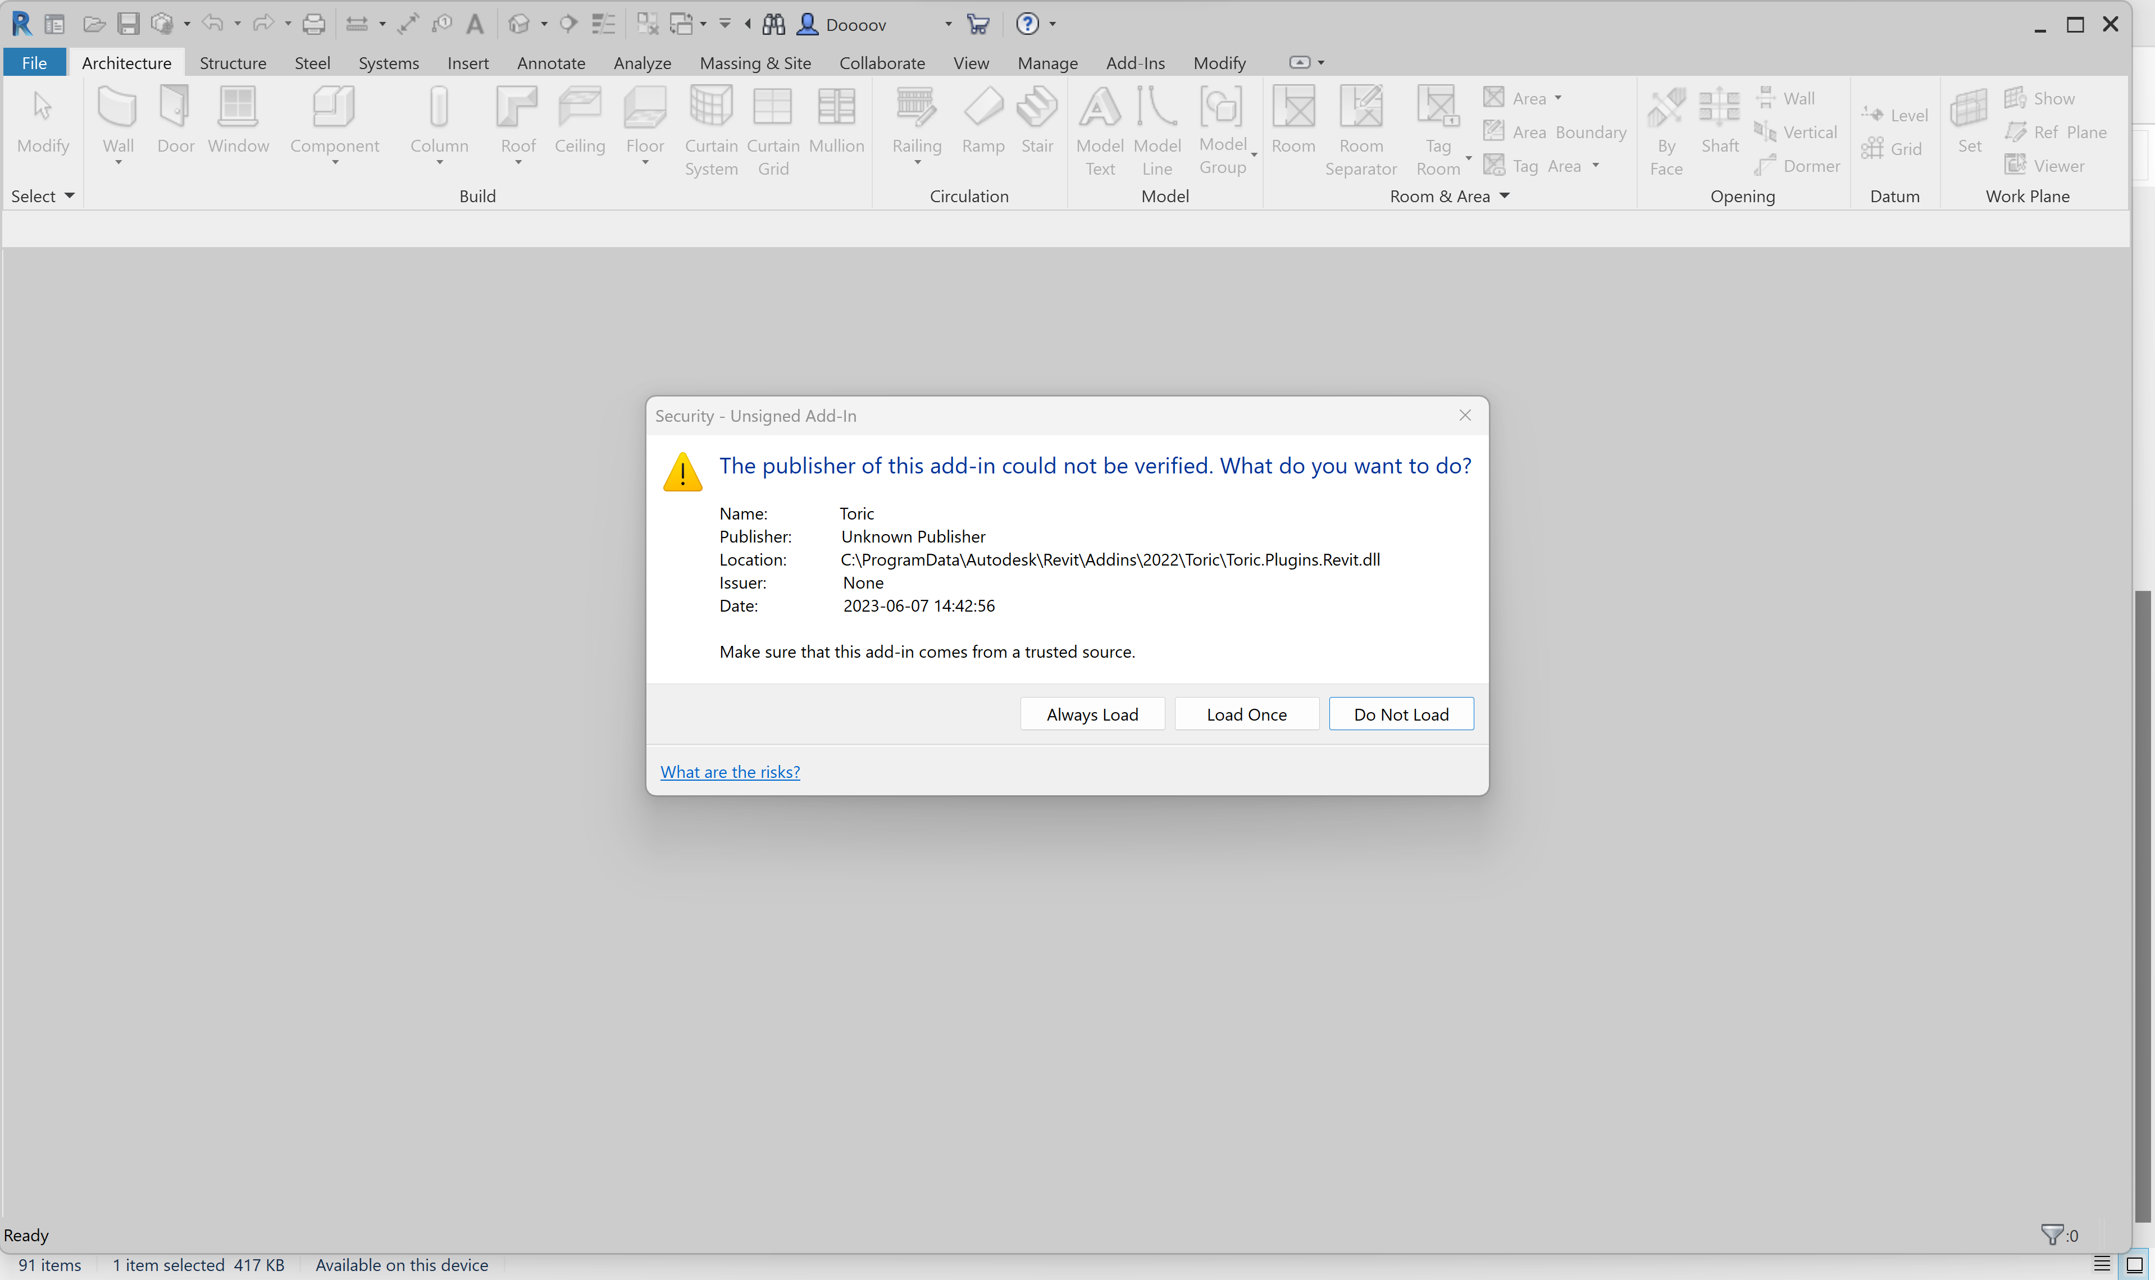Open the File menu tab
The height and width of the screenshot is (1280, 2155).
34,63
